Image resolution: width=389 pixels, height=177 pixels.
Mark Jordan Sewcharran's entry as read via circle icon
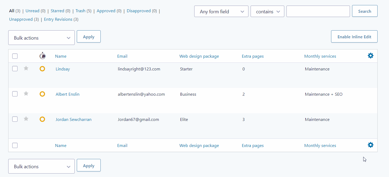pyautogui.click(x=42, y=119)
